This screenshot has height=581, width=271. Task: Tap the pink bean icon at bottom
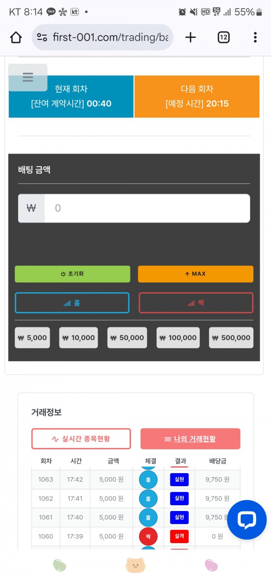(x=211, y=565)
